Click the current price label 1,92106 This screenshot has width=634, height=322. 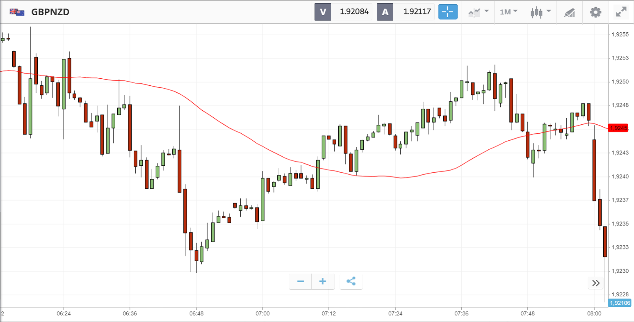pos(620,303)
